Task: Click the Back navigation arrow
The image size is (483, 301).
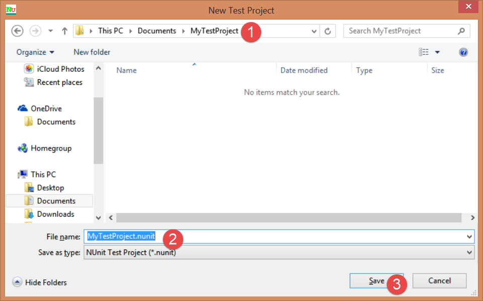Action: click(x=17, y=31)
